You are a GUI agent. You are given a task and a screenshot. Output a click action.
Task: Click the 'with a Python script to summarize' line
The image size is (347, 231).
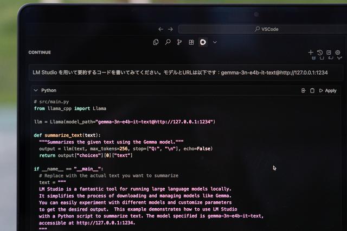(x=151, y=216)
